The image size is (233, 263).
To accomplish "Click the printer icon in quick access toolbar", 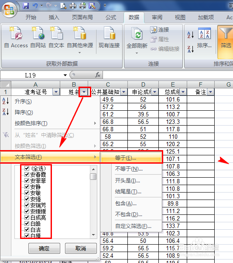I will coord(73,6).
